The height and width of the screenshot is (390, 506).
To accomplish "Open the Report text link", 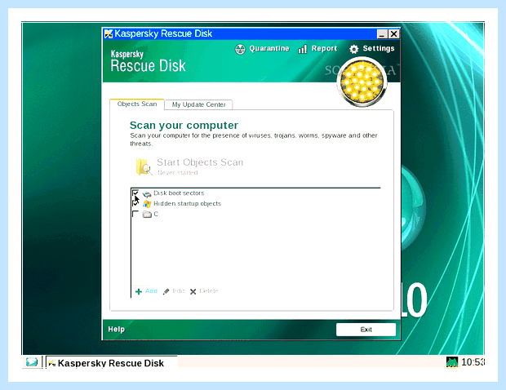I will tap(324, 48).
